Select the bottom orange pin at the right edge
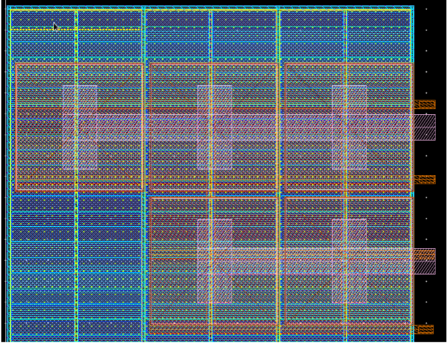Image resolution: width=447 pixels, height=344 pixels. pyautogui.click(x=424, y=330)
